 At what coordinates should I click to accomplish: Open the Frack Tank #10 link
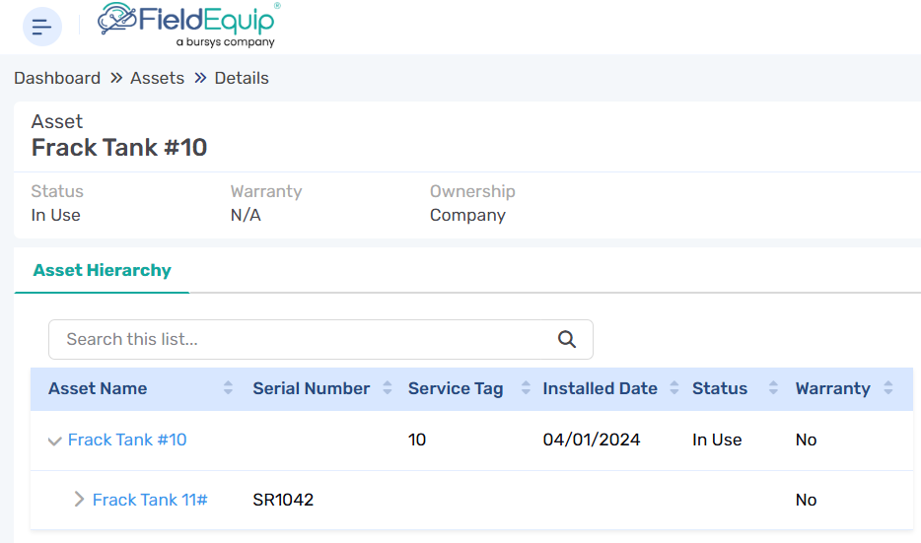click(127, 440)
